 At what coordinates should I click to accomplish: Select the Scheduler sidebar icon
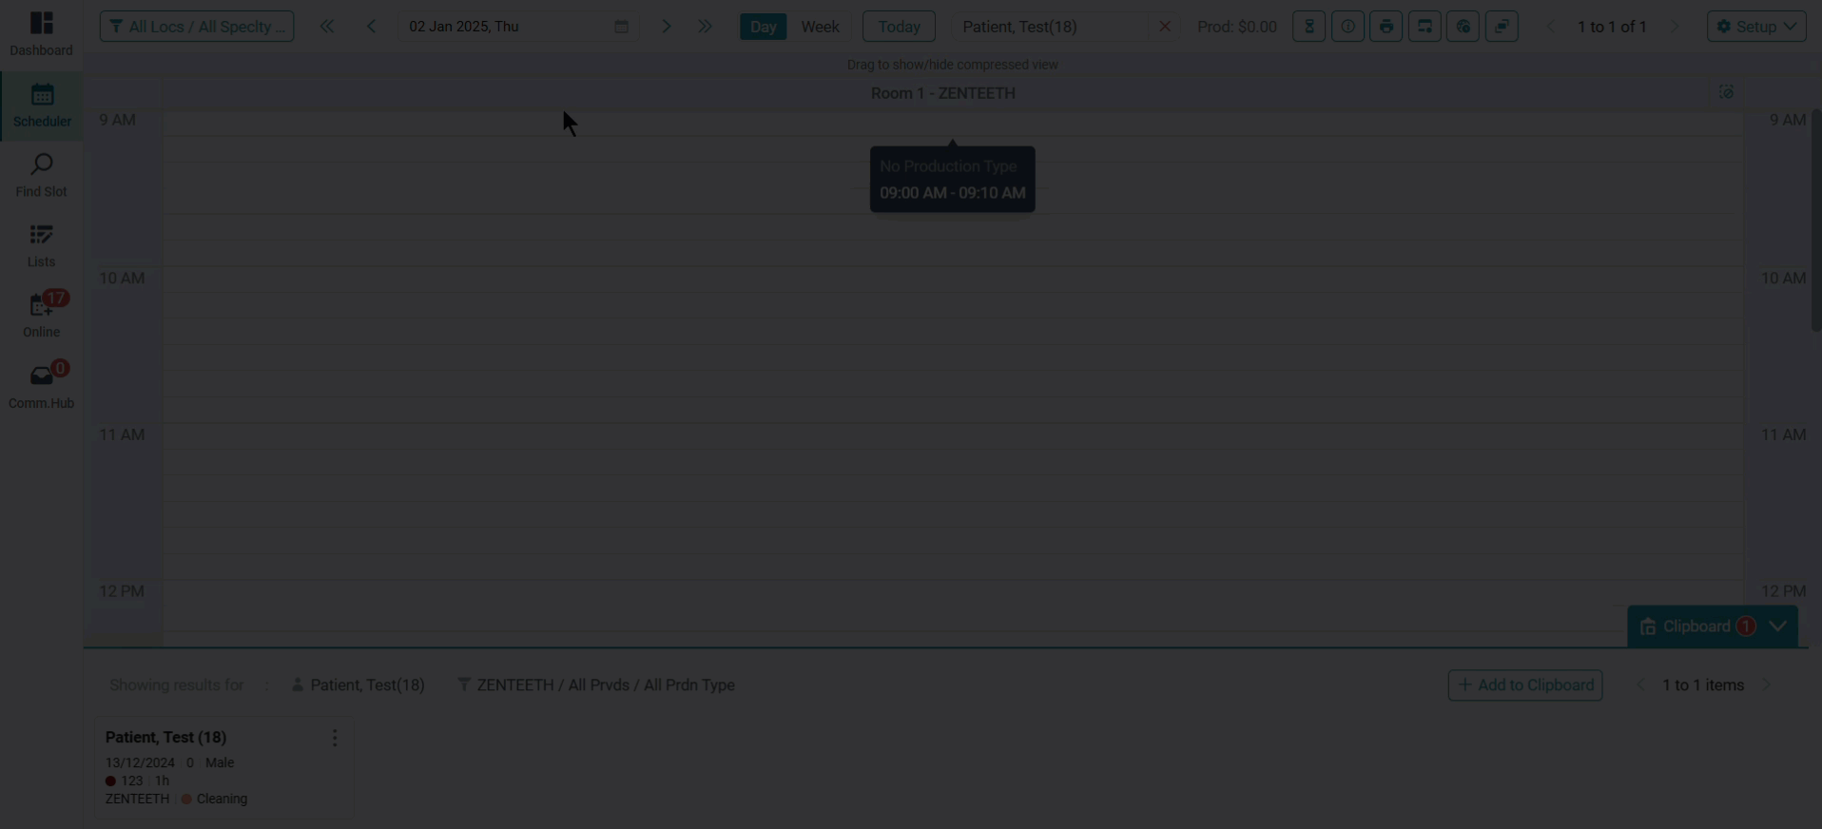[41, 106]
